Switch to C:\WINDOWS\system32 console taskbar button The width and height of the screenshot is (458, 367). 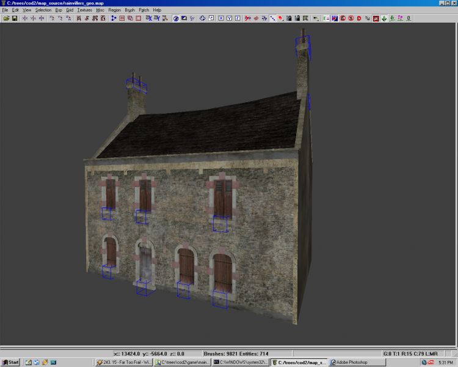(x=241, y=362)
